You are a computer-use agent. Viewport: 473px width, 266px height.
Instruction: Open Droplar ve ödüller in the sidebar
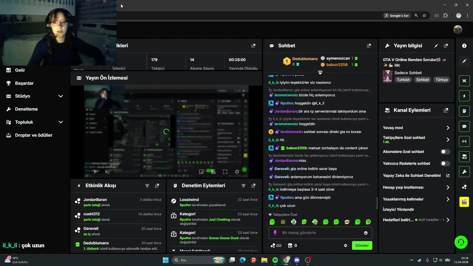[x=34, y=135]
